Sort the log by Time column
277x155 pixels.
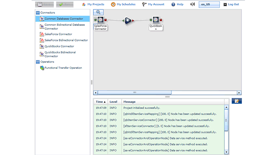click(101, 102)
